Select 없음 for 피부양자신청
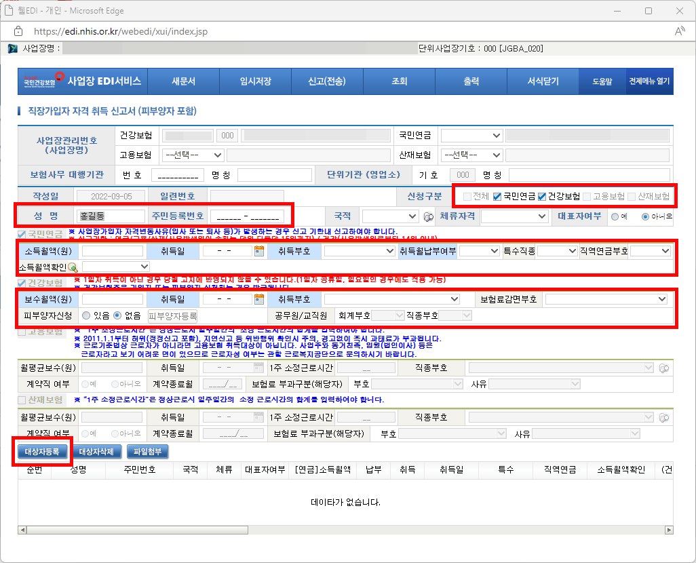This screenshot has height=563, width=696. coord(117,315)
